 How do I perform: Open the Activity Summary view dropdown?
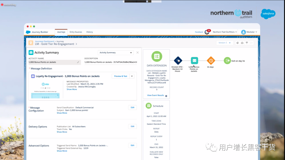click(x=116, y=53)
